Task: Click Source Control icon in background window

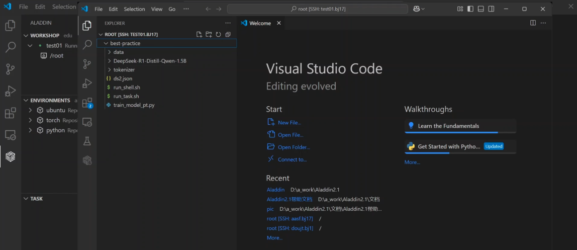Action: point(10,69)
